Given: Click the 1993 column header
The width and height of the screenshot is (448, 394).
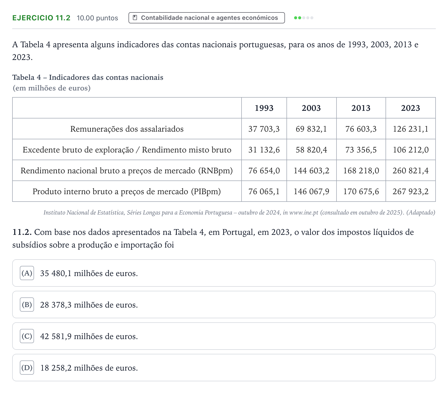Looking at the screenshot, I should [264, 108].
